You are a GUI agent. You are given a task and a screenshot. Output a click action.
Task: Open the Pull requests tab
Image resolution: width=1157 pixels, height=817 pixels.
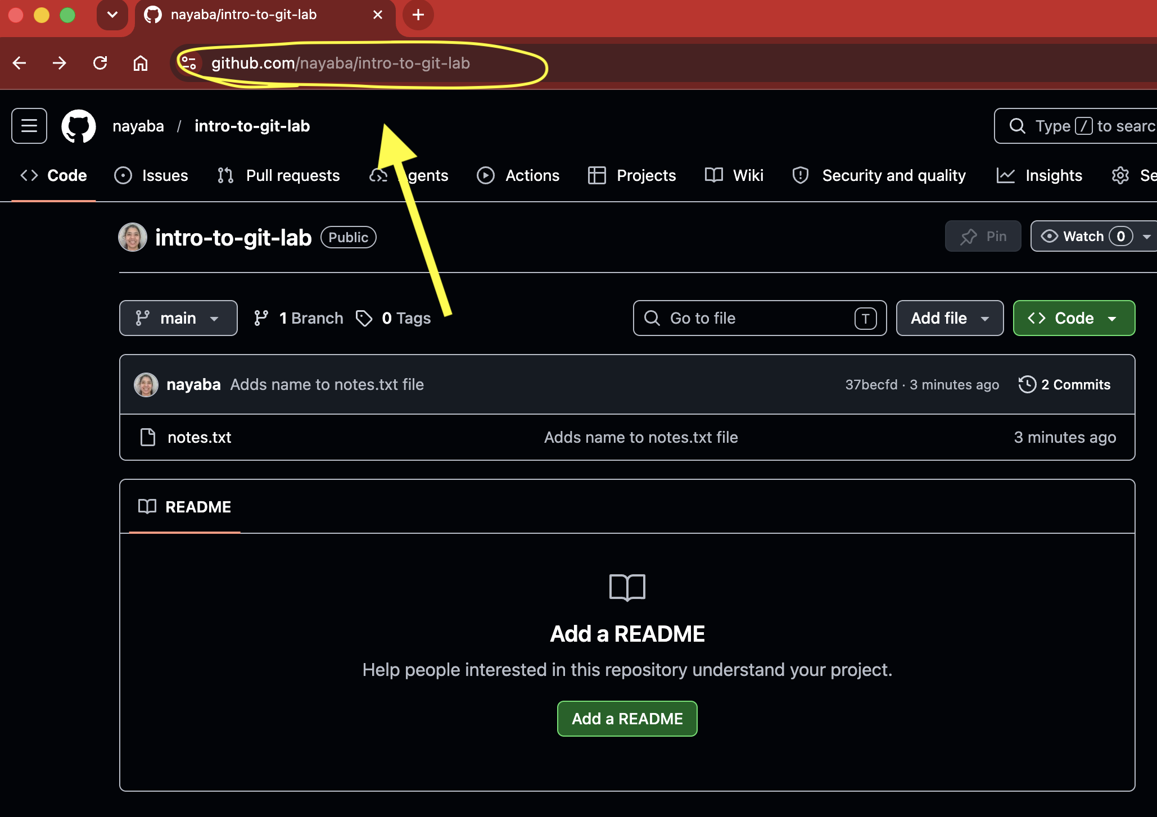[x=279, y=175]
